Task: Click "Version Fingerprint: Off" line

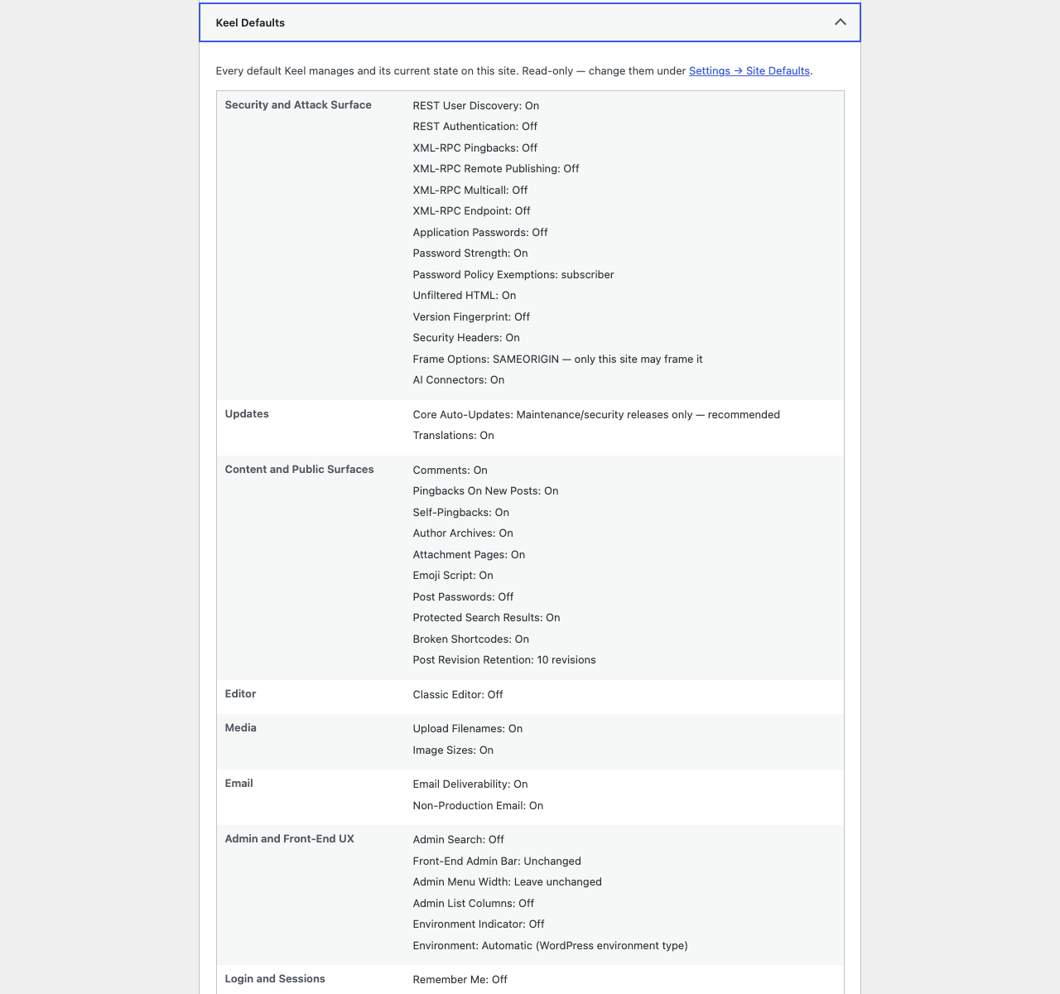Action: (471, 317)
